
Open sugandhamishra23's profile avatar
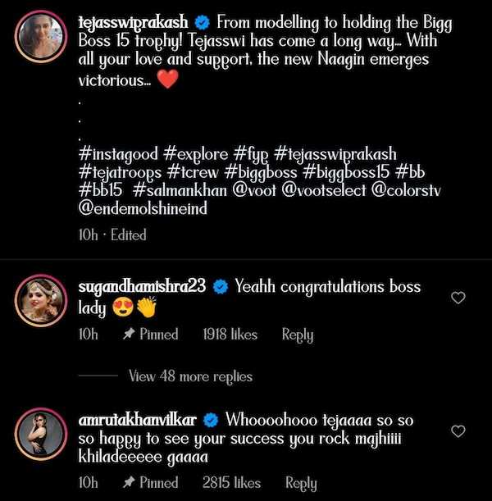[39, 302]
